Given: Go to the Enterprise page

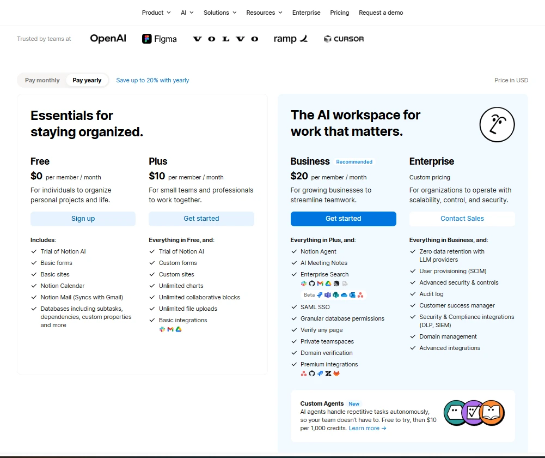Looking at the screenshot, I should 306,13.
